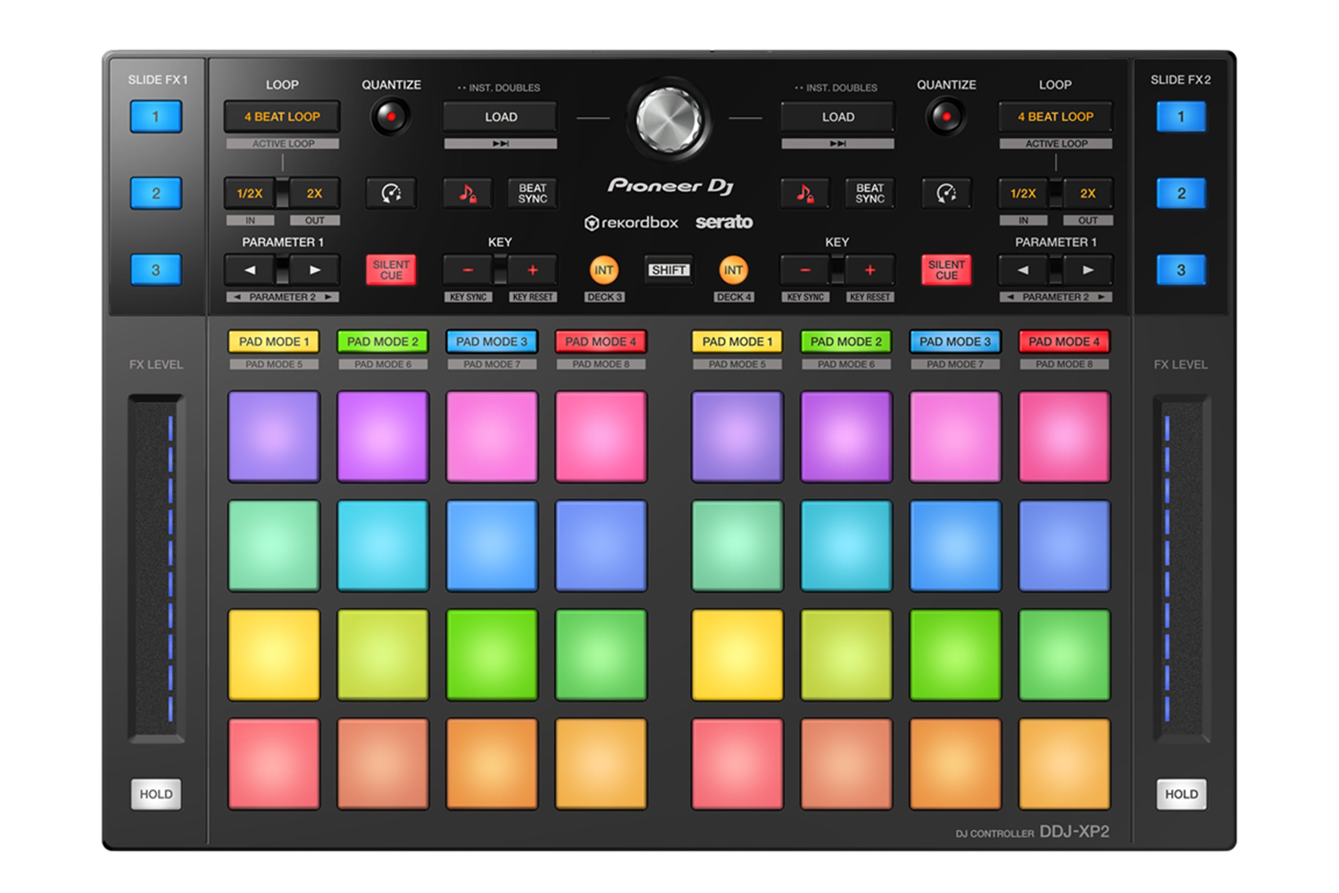Tap the left deck tempo dial icon button
The width and height of the screenshot is (1339, 893).
pos(391,194)
